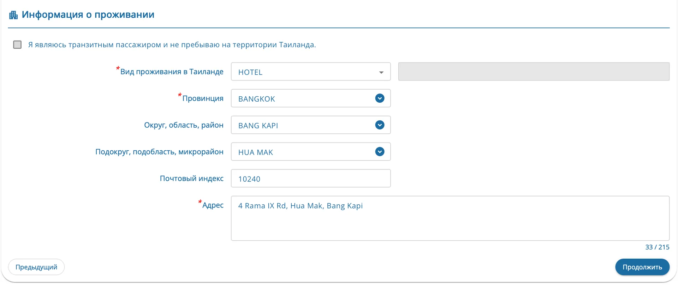
Task: Tick the transit passenger checkbox
Action: [17, 44]
